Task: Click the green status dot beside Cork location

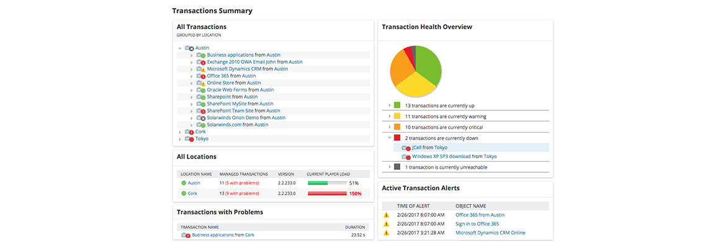Action: click(184, 193)
